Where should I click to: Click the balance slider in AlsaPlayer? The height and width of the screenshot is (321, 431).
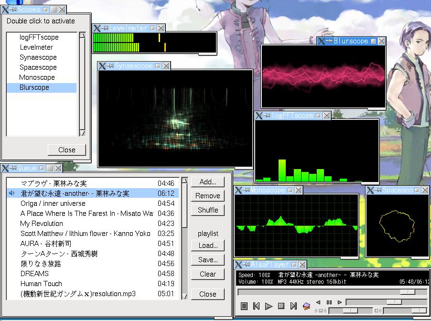[350, 311]
